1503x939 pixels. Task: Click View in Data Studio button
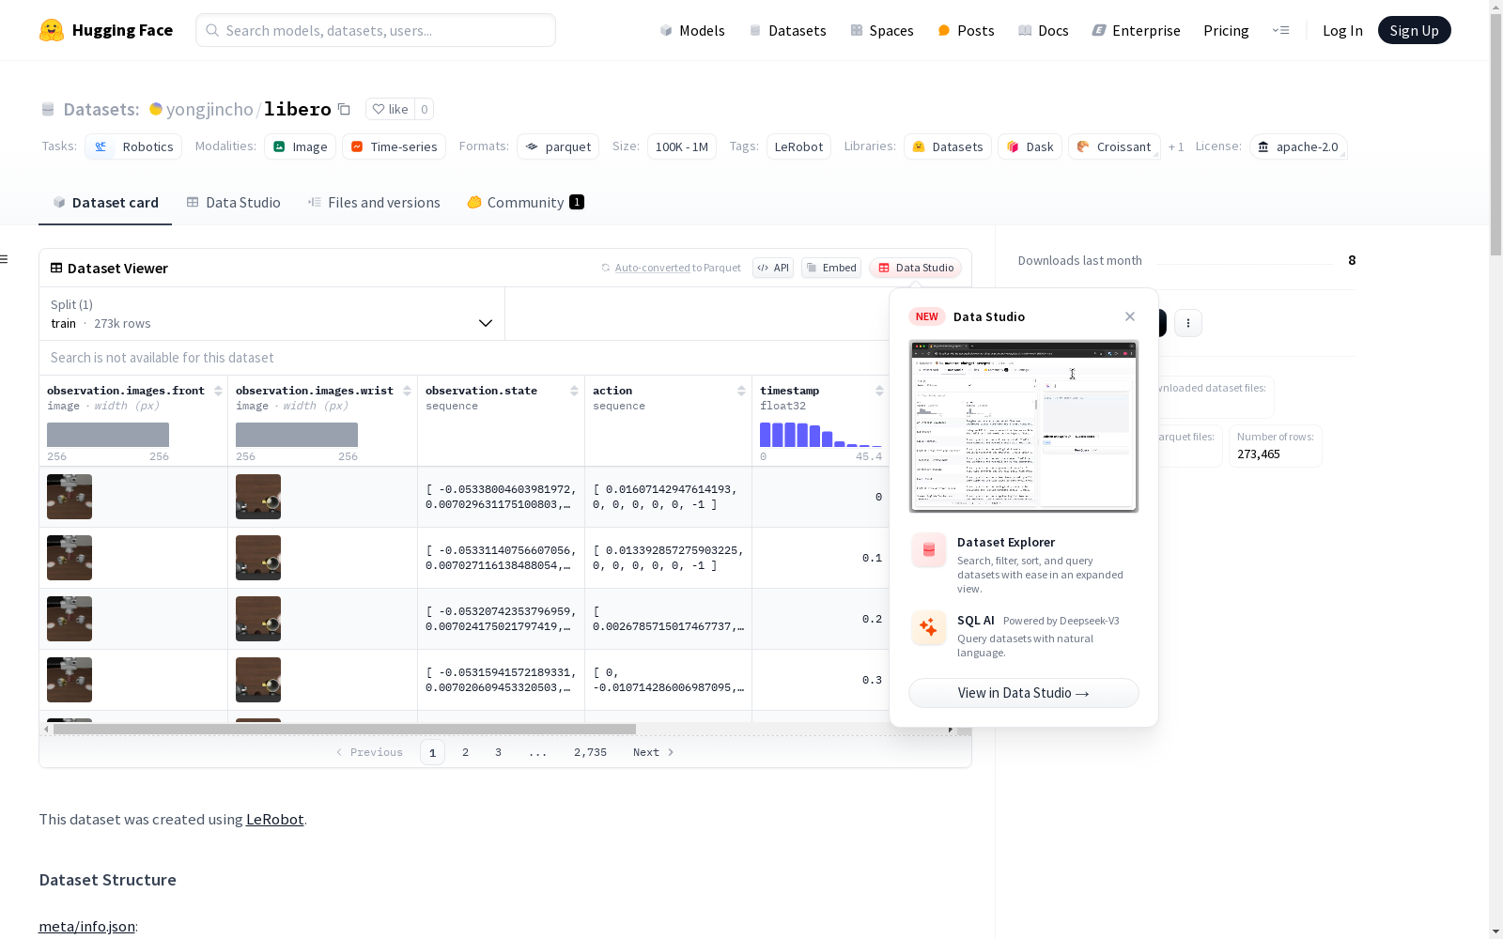pyautogui.click(x=1024, y=693)
